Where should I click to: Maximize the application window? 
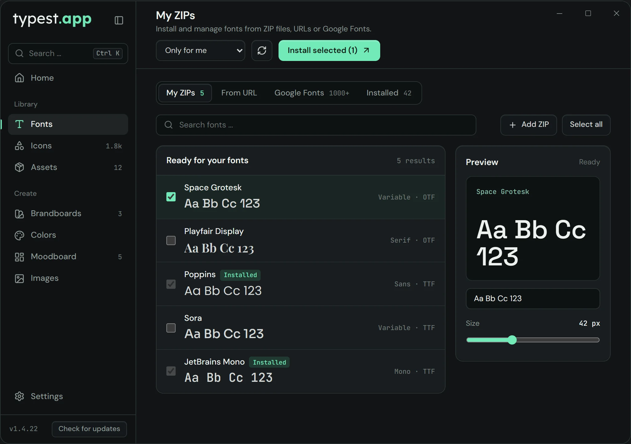pos(588,13)
